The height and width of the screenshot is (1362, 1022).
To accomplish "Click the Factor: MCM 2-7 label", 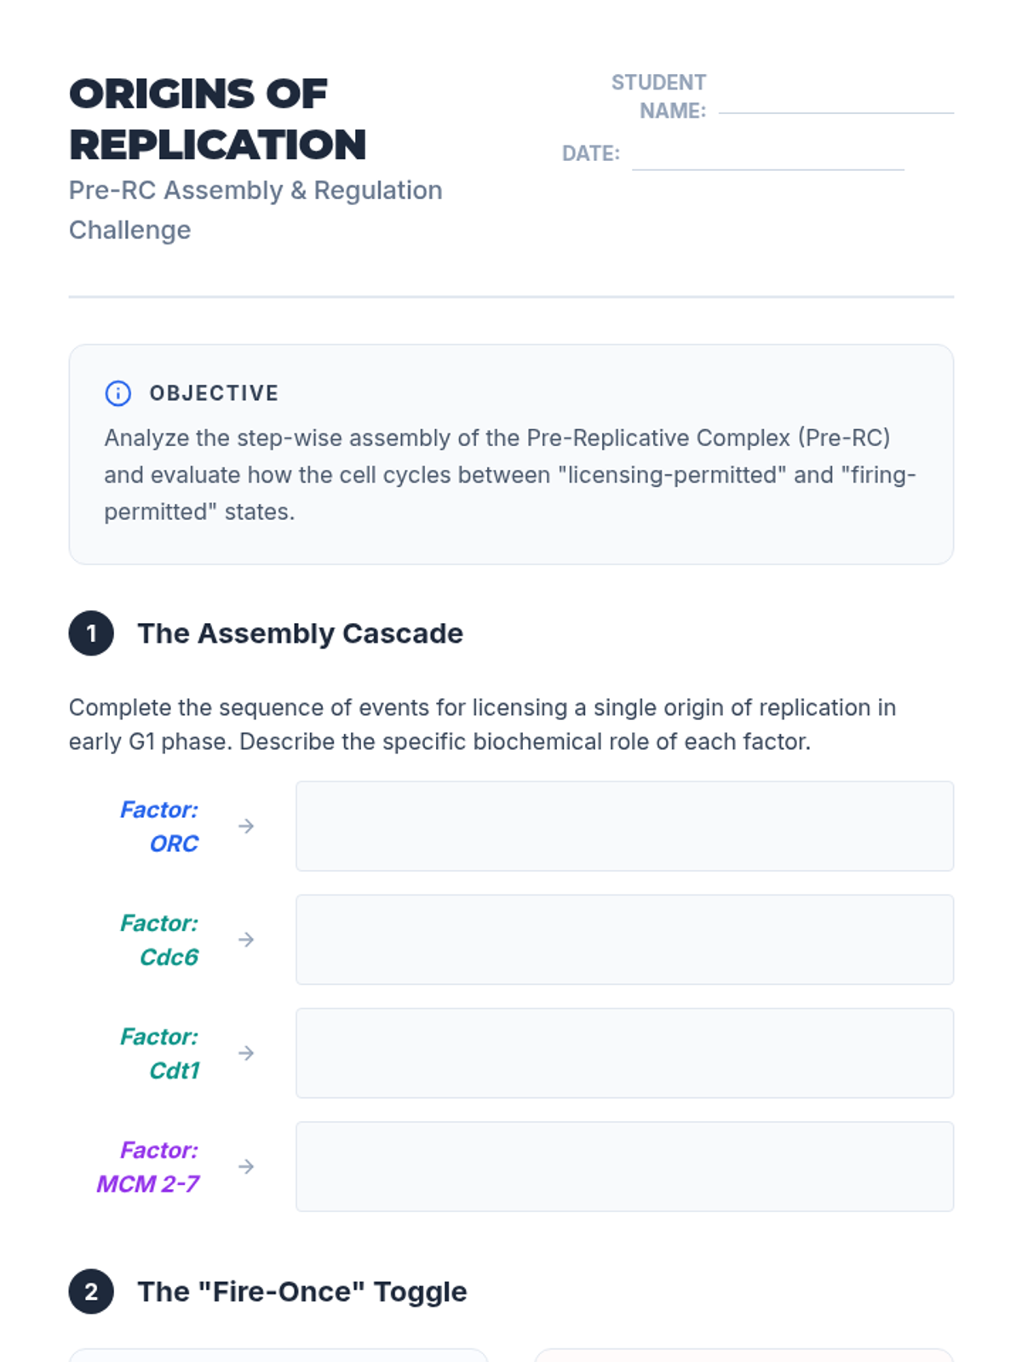I will coord(148,1167).
